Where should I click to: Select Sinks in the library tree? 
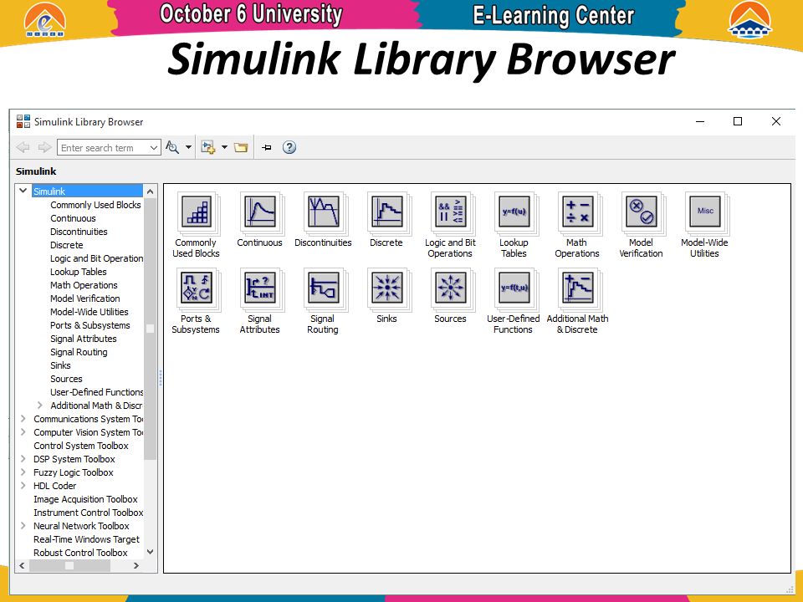click(60, 365)
